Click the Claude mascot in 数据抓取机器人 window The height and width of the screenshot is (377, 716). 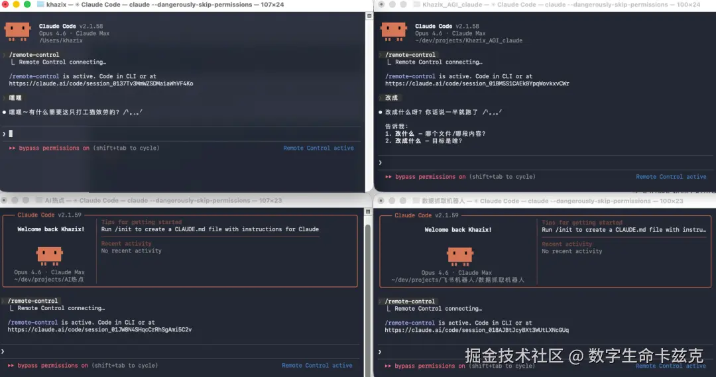[x=460, y=256]
